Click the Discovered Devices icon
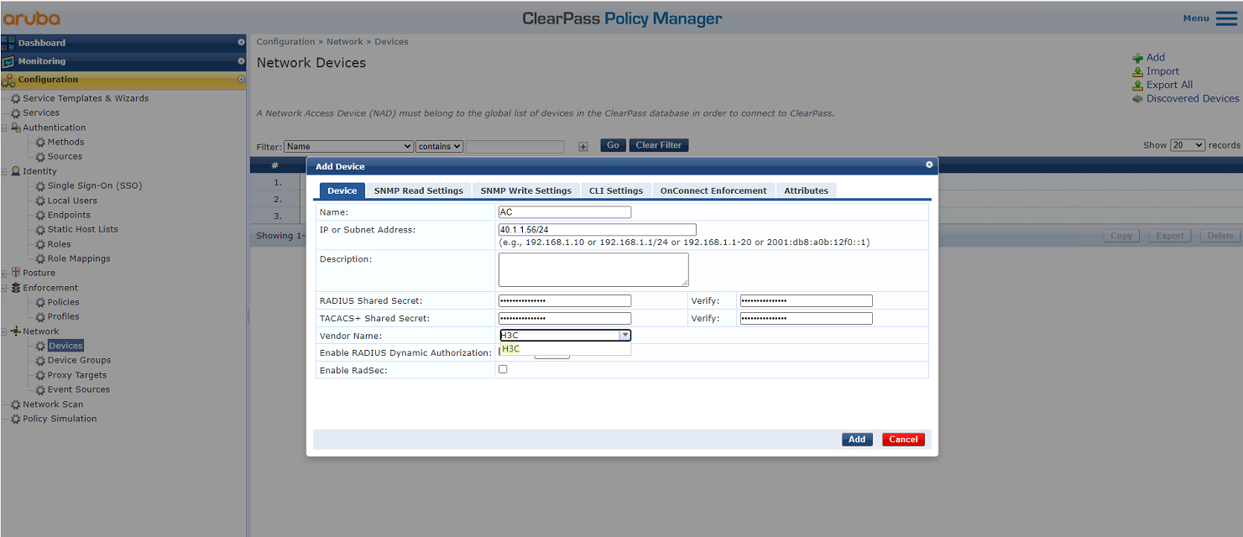This screenshot has height=537, width=1243. coord(1137,98)
